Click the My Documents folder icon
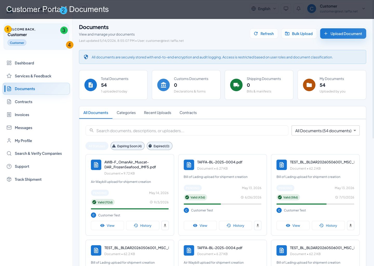 coord(309,85)
